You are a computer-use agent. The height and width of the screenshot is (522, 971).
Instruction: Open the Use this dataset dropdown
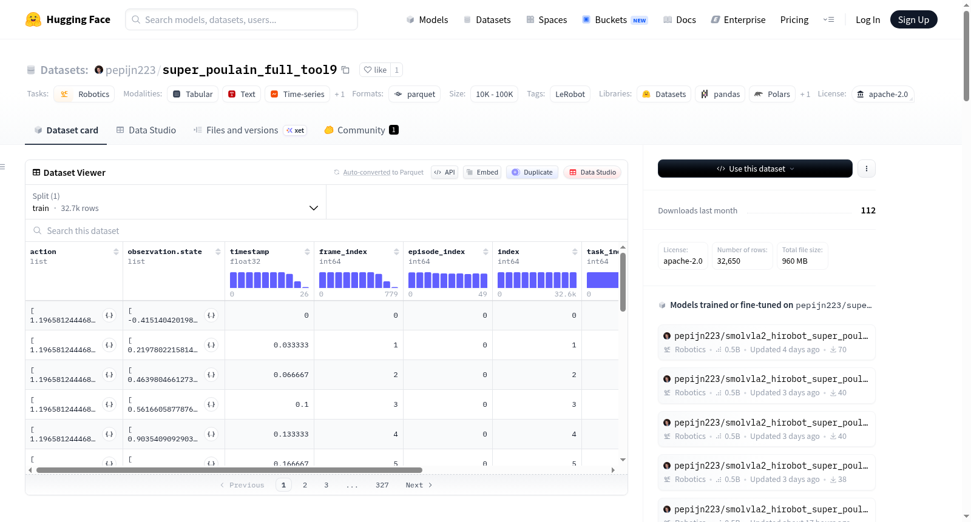pyautogui.click(x=755, y=169)
